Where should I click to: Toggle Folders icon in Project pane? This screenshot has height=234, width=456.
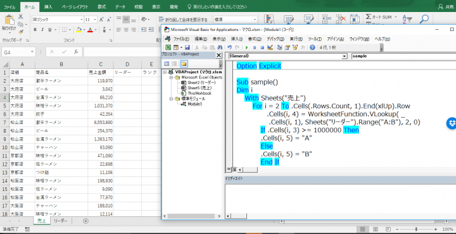point(184,64)
